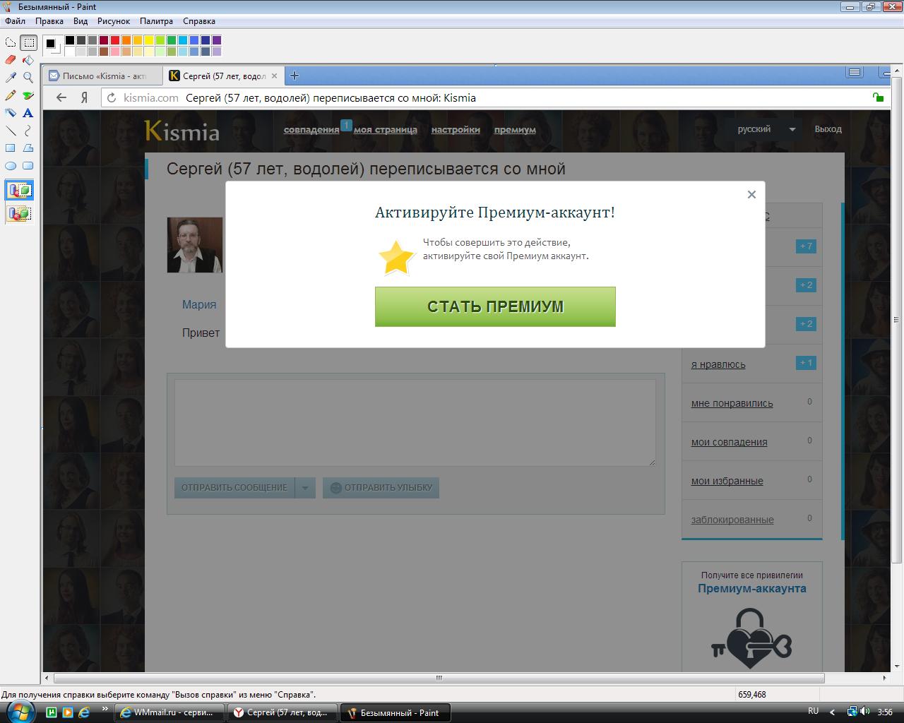Click the Kismia logo

182,130
